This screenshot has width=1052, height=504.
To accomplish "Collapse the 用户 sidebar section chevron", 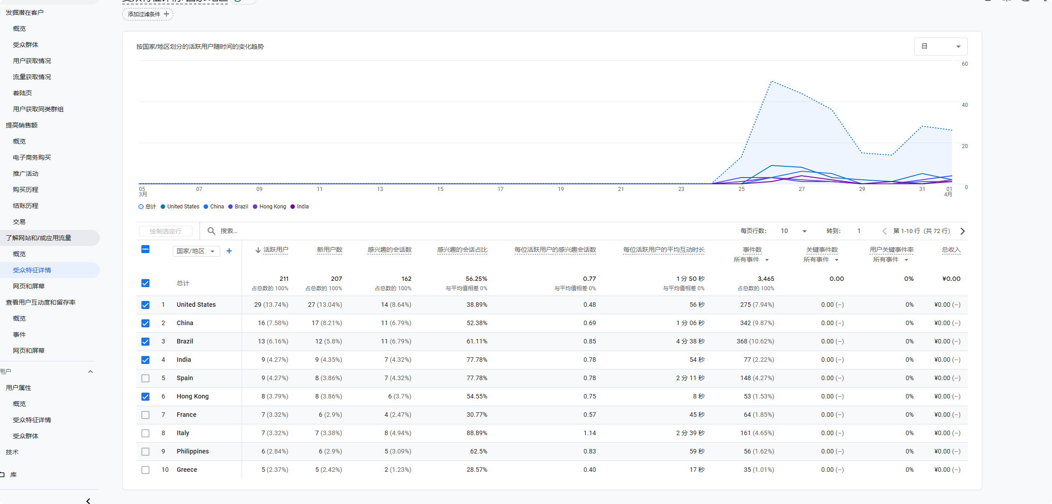I will tap(90, 372).
